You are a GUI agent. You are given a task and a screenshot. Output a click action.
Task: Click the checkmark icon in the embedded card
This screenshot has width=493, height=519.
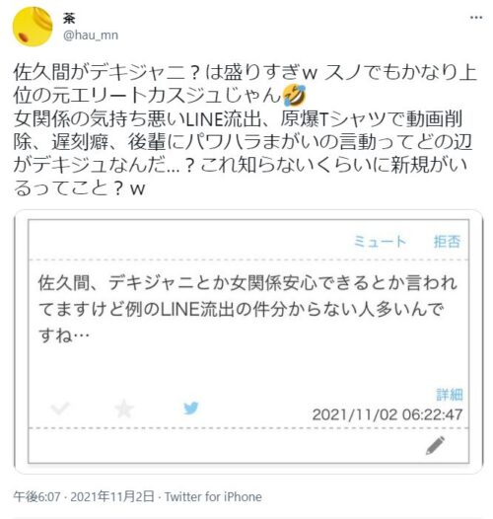point(60,408)
